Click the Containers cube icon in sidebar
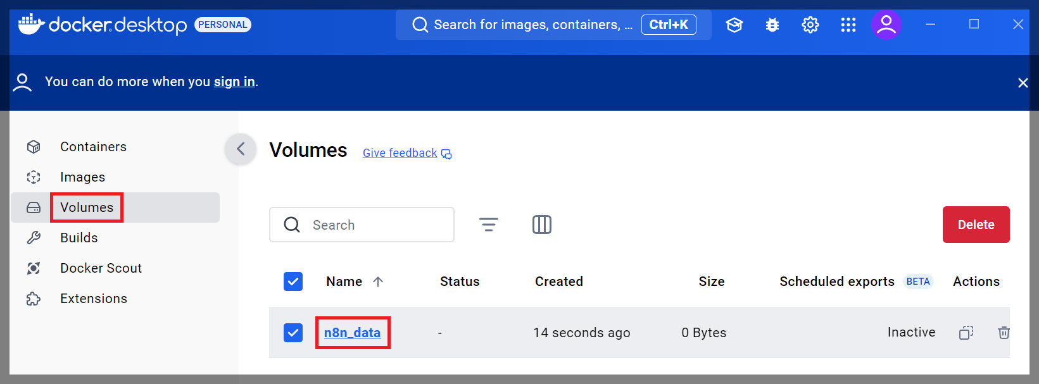Viewport: 1039px width, 384px height. point(34,147)
